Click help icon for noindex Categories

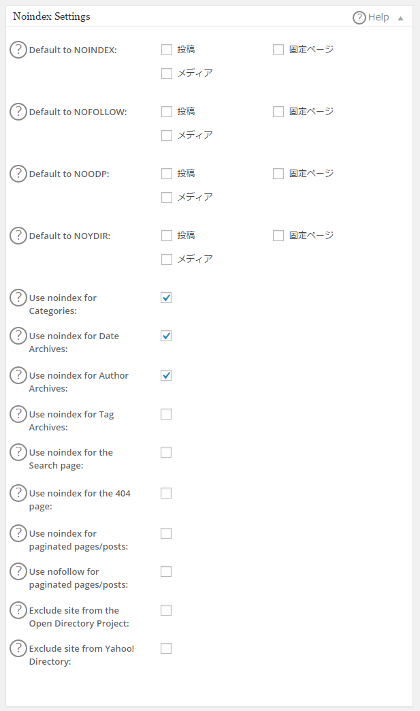(x=18, y=298)
